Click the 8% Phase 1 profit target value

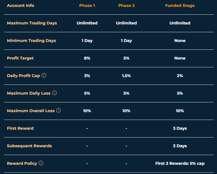tap(87, 58)
